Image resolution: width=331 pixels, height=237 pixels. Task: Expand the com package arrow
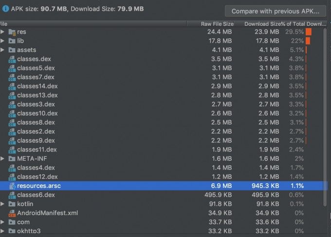point(3,222)
